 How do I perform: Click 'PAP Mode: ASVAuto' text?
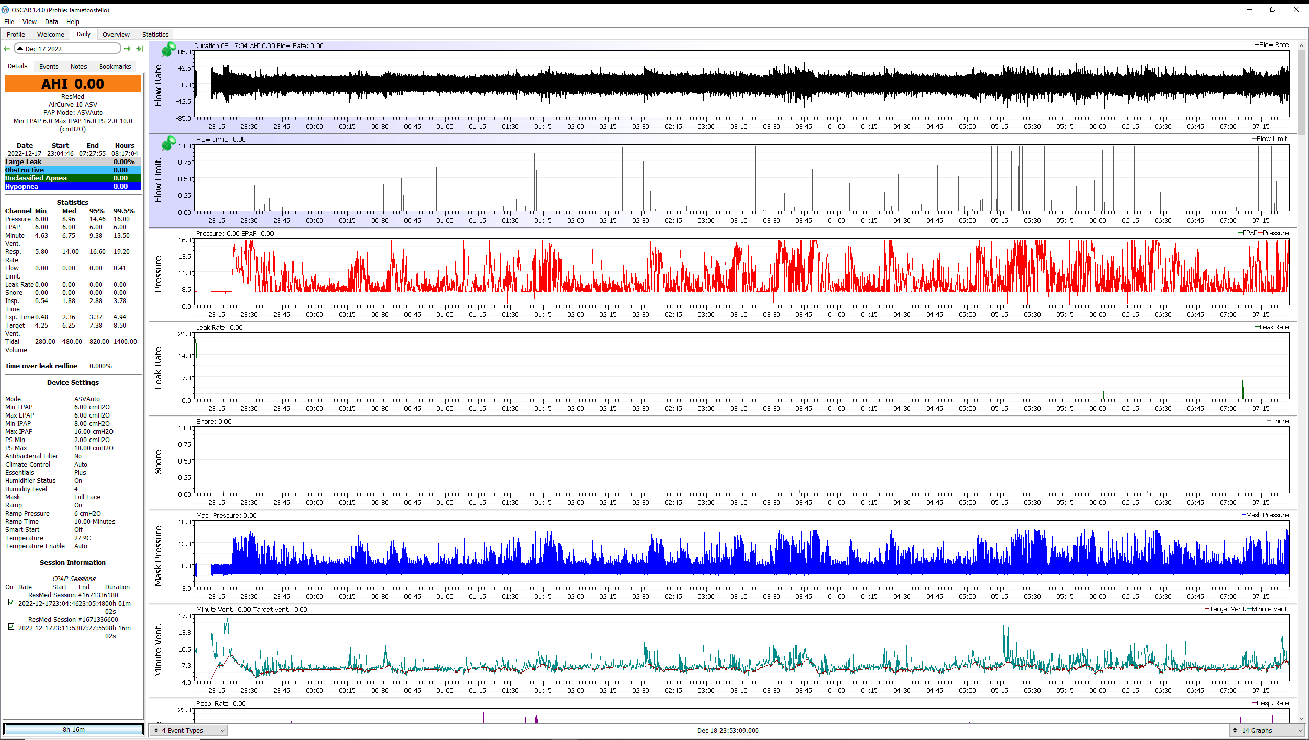(73, 112)
